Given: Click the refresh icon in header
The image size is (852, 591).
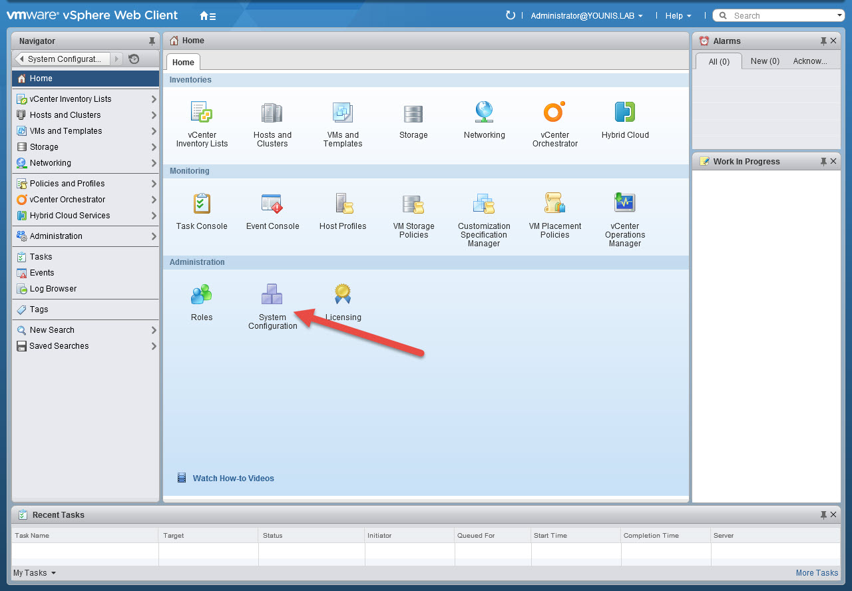Looking at the screenshot, I should 511,15.
